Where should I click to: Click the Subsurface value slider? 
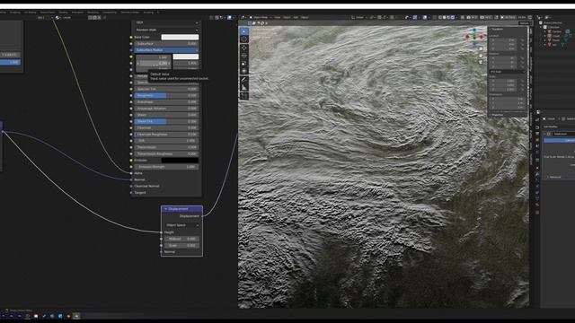click(167, 44)
